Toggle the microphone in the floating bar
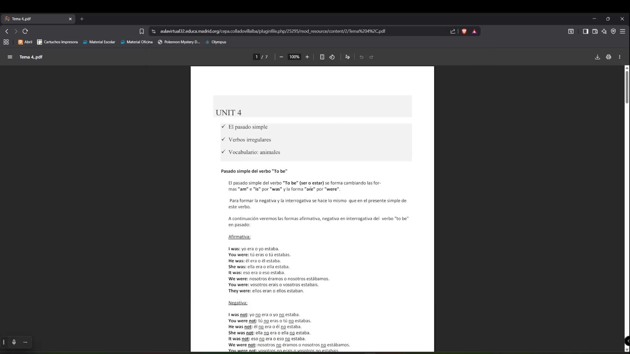The image size is (630, 354). (x=14, y=342)
